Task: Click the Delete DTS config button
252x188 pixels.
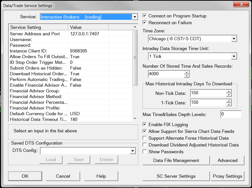Action: (106, 159)
